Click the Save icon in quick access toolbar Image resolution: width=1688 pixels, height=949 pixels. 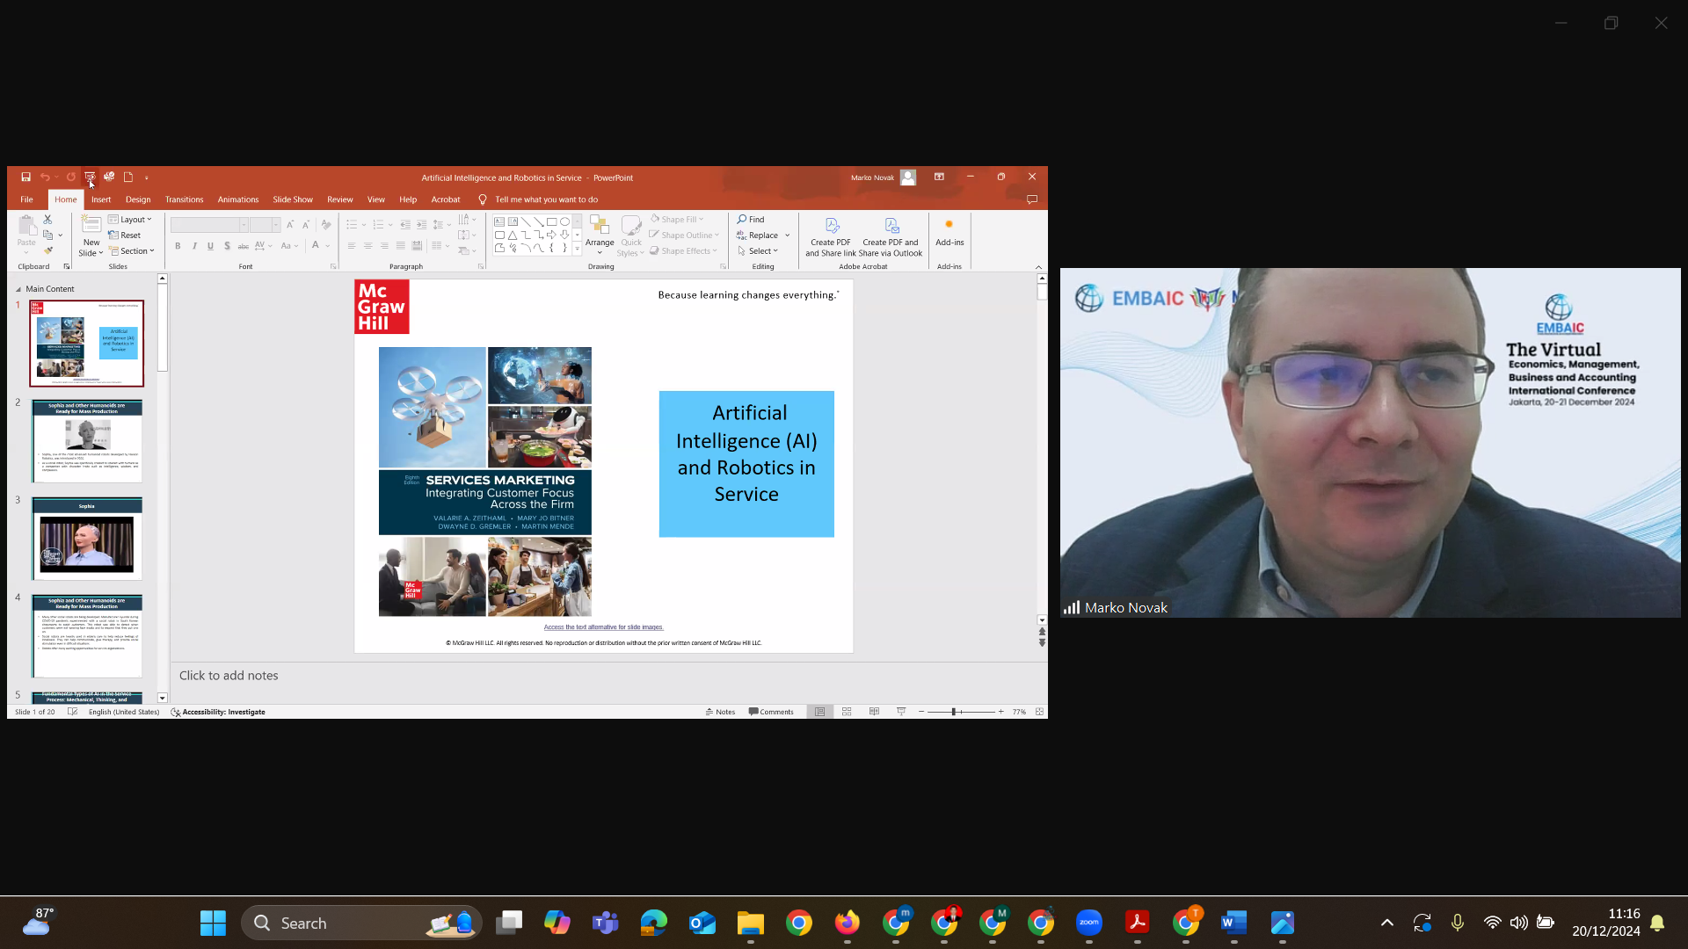(25, 177)
